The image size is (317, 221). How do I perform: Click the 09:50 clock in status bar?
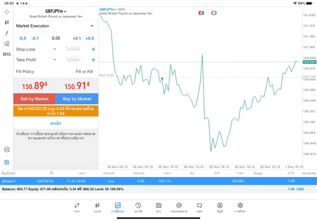tap(9, 3)
